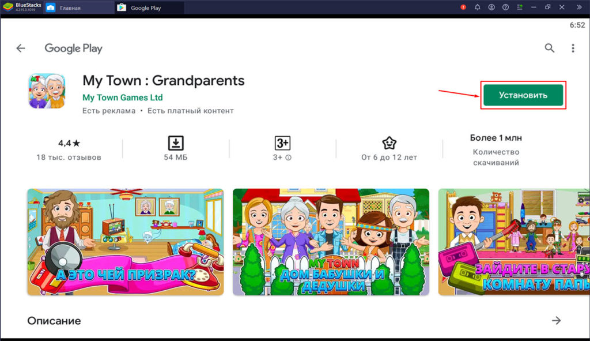Click the My Town Grandparents app icon
Screen dimensions: 590x341
[x=47, y=91]
